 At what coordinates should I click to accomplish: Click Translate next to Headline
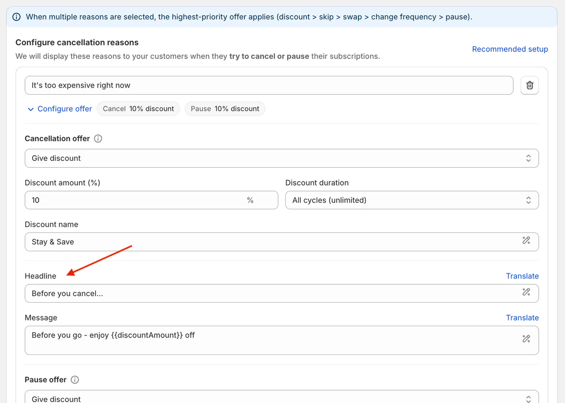pos(522,276)
